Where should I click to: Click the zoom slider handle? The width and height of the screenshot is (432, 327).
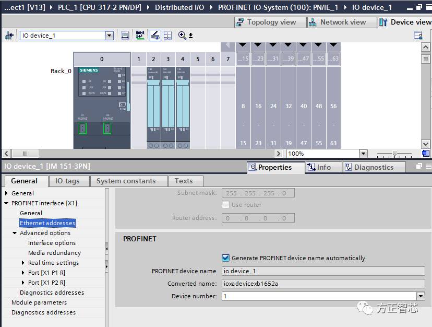pyautogui.click(x=394, y=154)
